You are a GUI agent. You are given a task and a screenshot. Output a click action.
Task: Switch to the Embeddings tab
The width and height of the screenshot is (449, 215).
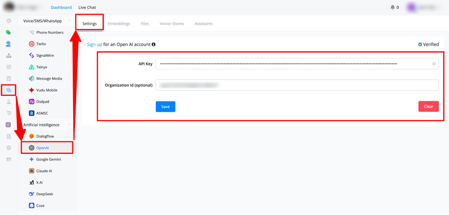(x=119, y=24)
